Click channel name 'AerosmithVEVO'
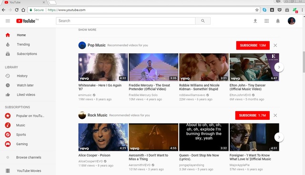305x175 pixels. tap(140, 165)
